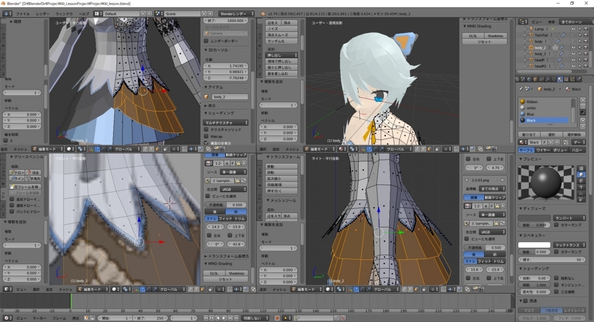The width and height of the screenshot is (594, 322).
Task: Select body_2 object in the outliner
Action: 540,48
